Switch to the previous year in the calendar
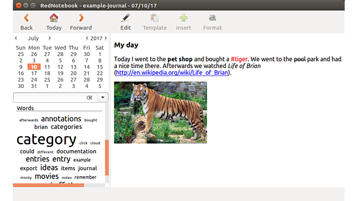The width and height of the screenshot is (358, 201). point(87,38)
